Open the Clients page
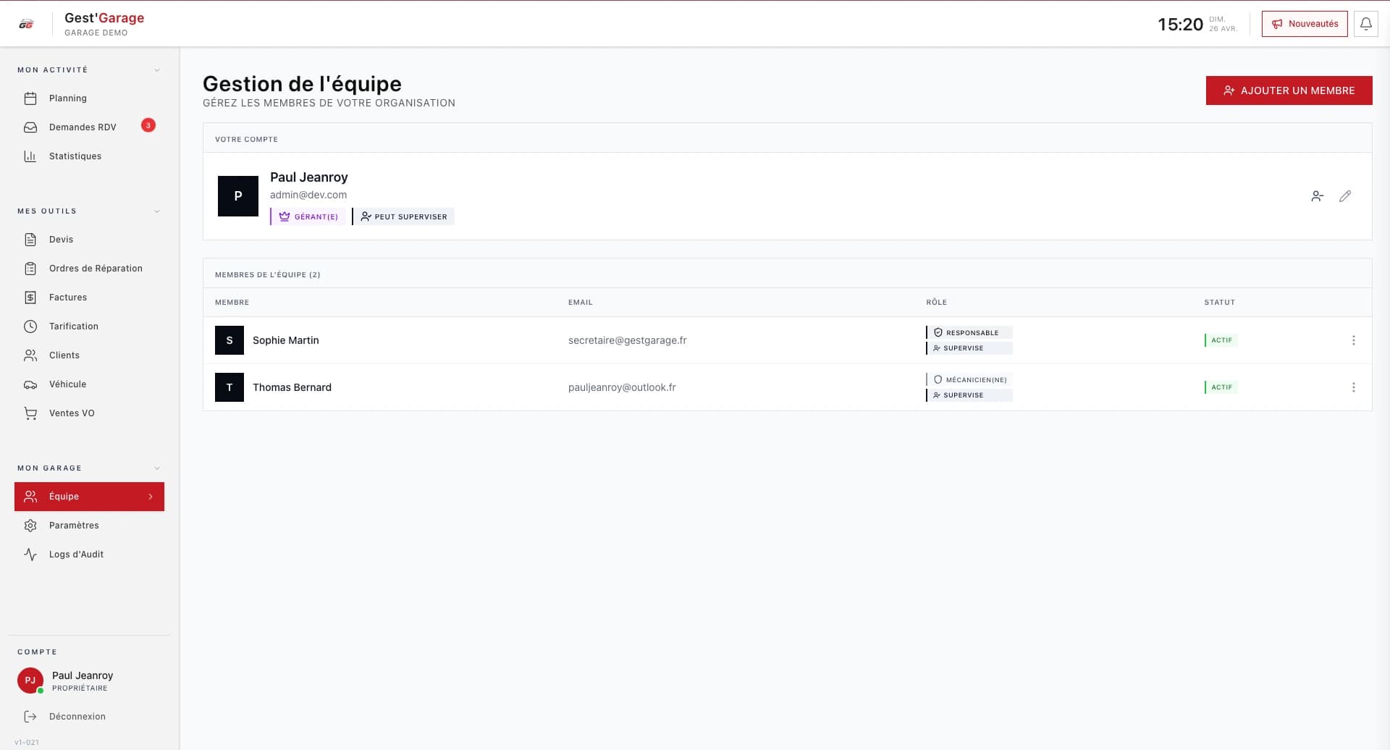The height and width of the screenshot is (750, 1390). pyautogui.click(x=89, y=355)
